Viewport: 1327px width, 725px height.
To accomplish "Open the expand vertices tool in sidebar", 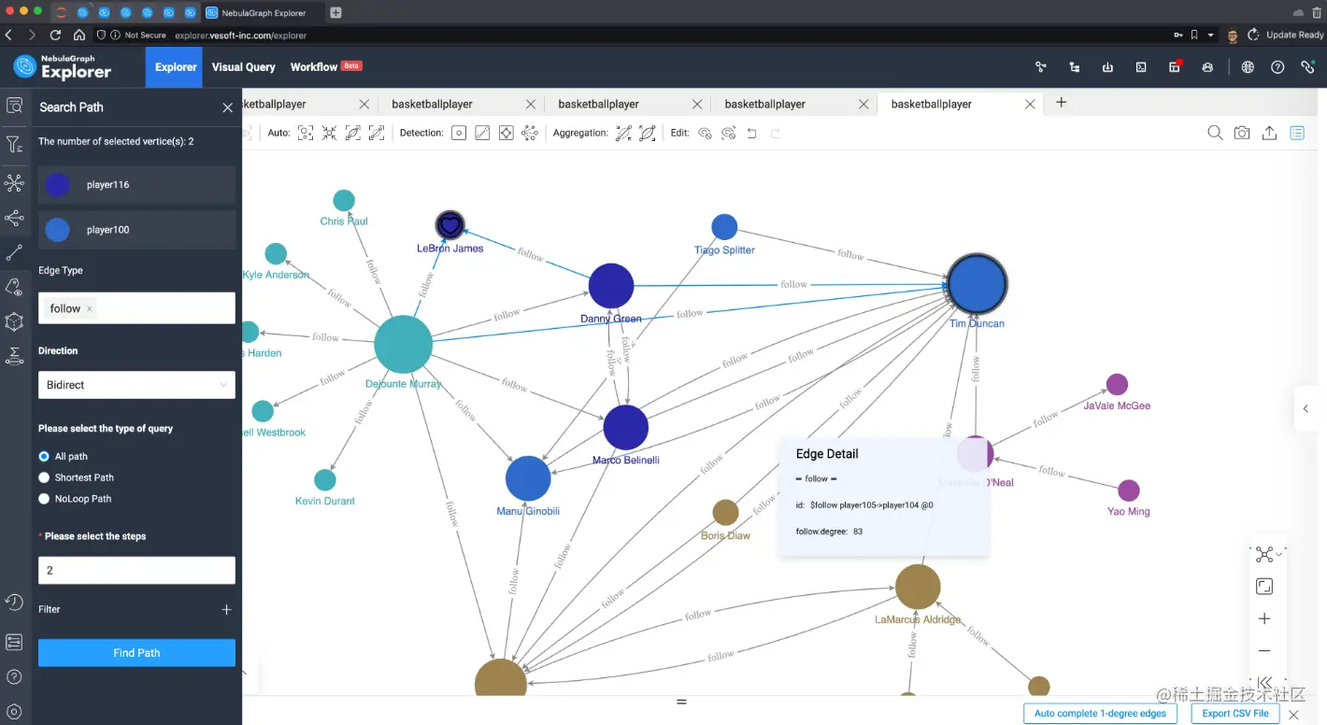I will (14, 183).
